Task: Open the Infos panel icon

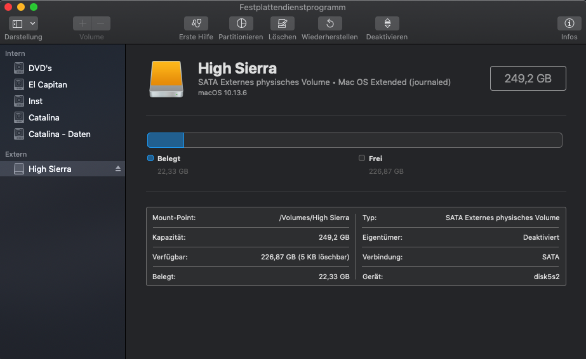Action: click(569, 23)
